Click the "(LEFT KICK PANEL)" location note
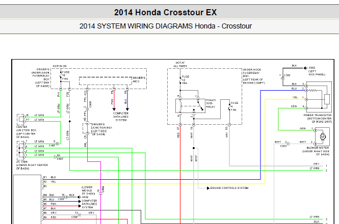Viewport: 339px width, 224px height. 317,73
